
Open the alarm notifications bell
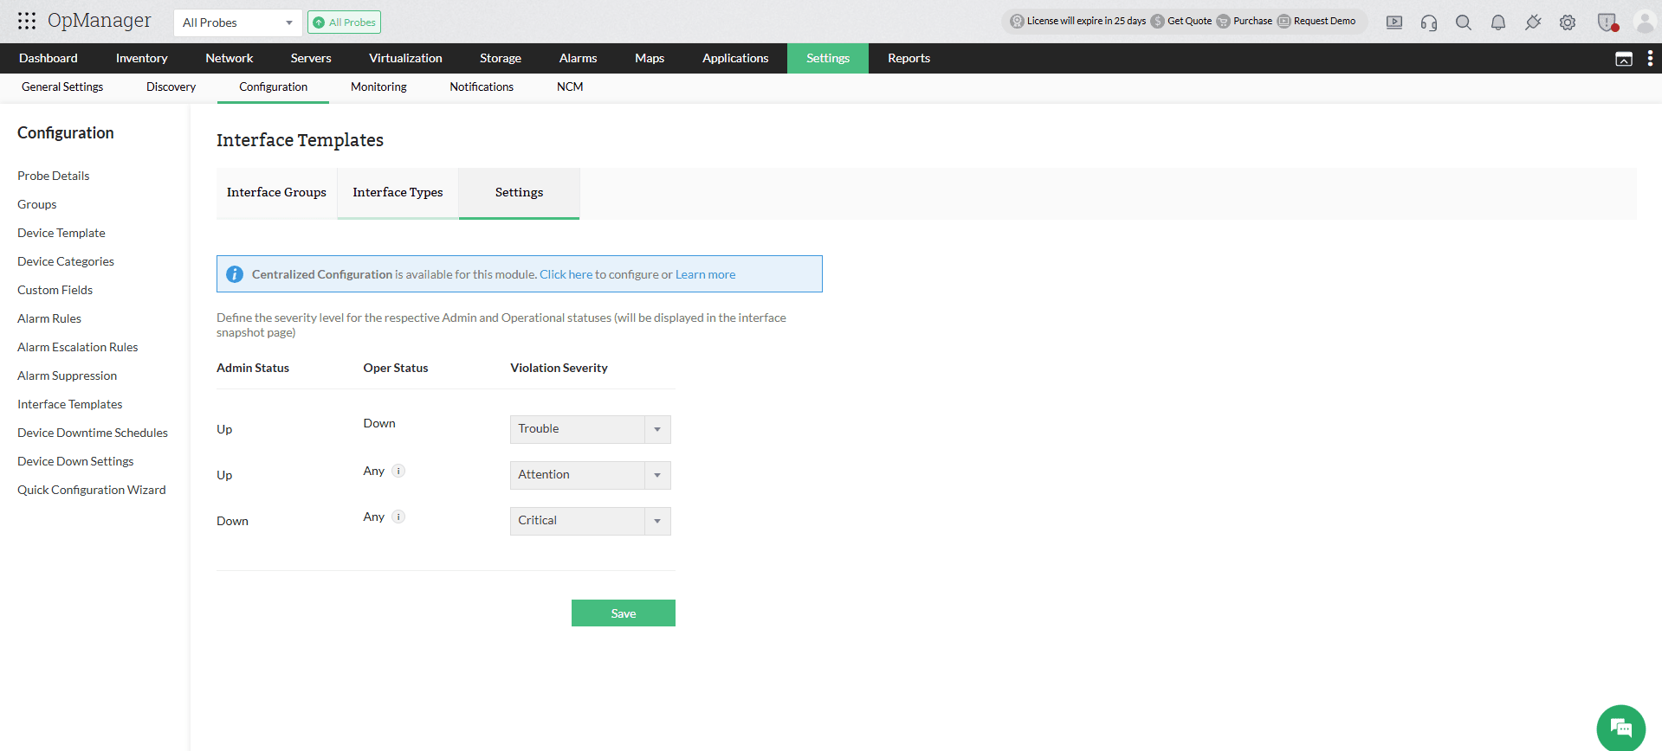pos(1498,22)
